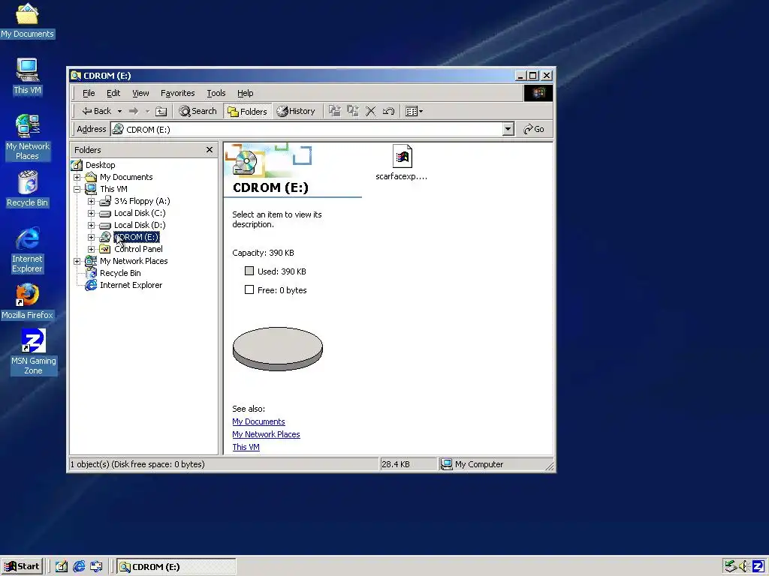The width and height of the screenshot is (769, 576).
Task: Open the address bar dropdown arrow
Action: [508, 129]
